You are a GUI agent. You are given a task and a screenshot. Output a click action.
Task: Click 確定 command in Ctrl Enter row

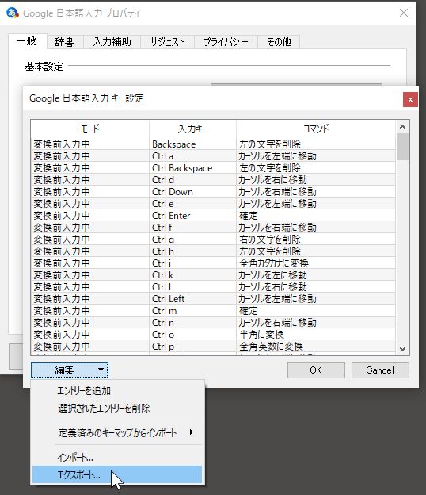pyautogui.click(x=316, y=216)
